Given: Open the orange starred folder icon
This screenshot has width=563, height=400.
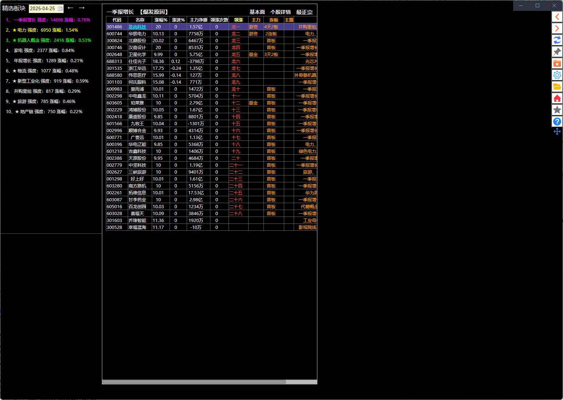Looking at the screenshot, I should 557,63.
